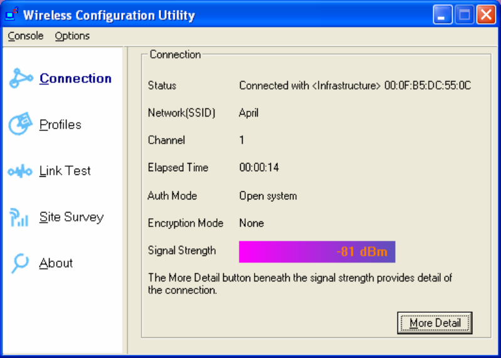Click the Link Test sidebar icon
The width and height of the screenshot is (501, 358).
[20, 171]
